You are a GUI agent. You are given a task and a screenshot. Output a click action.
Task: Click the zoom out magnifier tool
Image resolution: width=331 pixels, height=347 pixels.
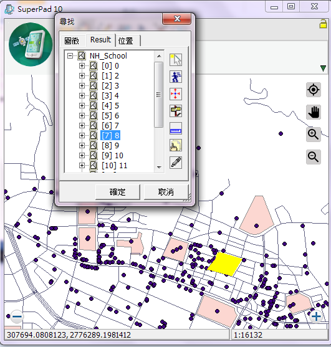click(x=314, y=157)
